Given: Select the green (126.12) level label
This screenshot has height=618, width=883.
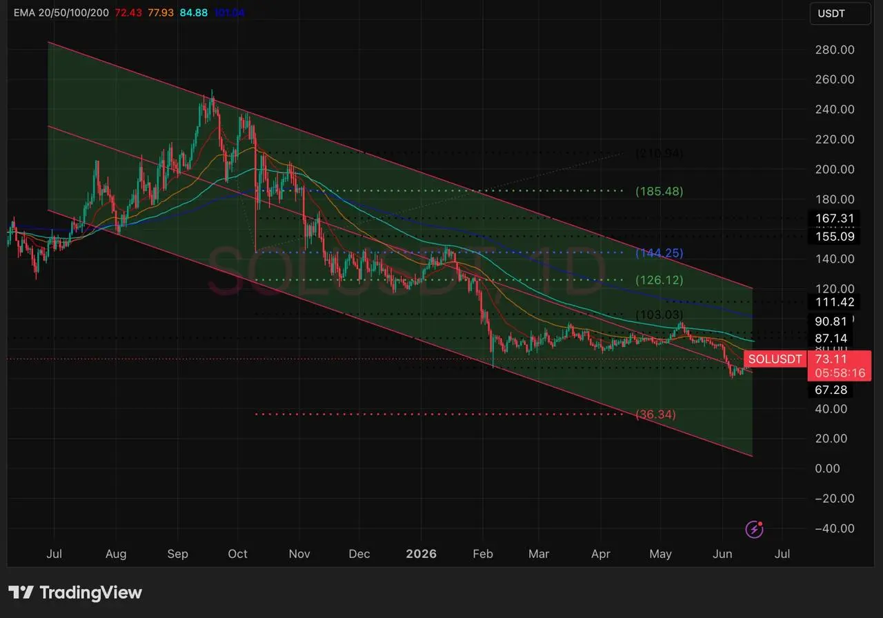Looking at the screenshot, I should (x=659, y=281).
